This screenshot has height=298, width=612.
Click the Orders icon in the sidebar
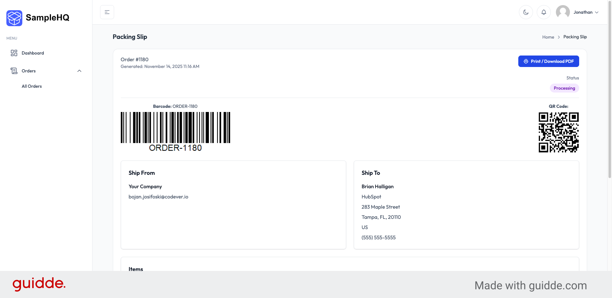14,71
